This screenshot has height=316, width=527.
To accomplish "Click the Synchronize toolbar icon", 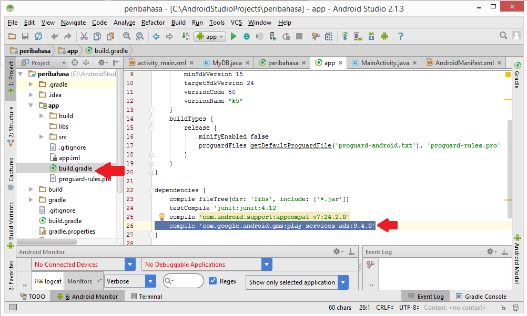I will pos(38,36).
